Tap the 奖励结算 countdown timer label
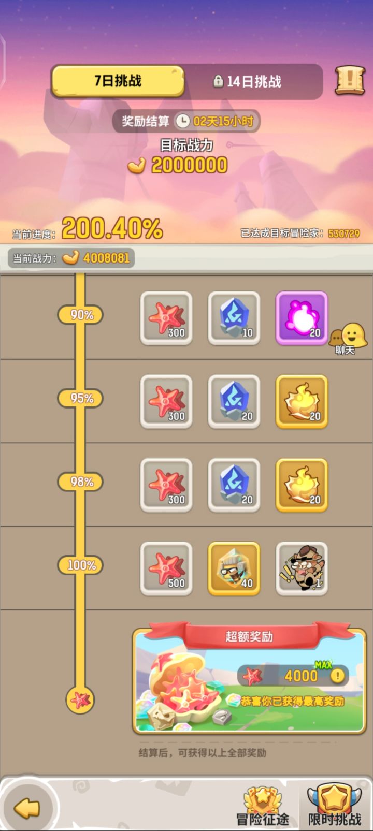Image resolution: width=373 pixels, height=831 pixels. pos(187,121)
